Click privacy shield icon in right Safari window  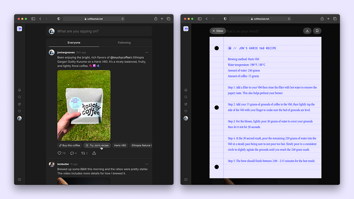click(225, 19)
